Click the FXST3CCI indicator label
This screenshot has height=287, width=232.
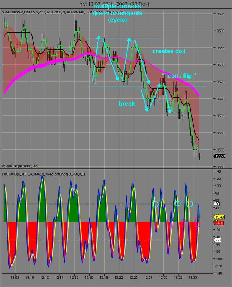[43, 174]
